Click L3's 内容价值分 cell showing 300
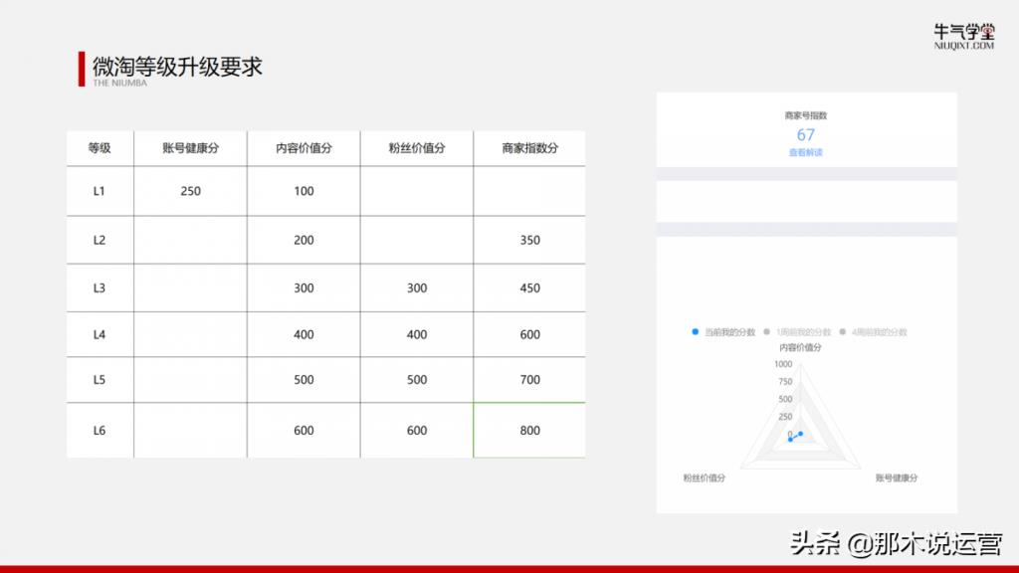This screenshot has height=573, width=1019. 304,287
